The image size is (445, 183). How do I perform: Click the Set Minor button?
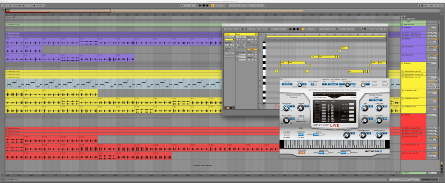(x=351, y=108)
